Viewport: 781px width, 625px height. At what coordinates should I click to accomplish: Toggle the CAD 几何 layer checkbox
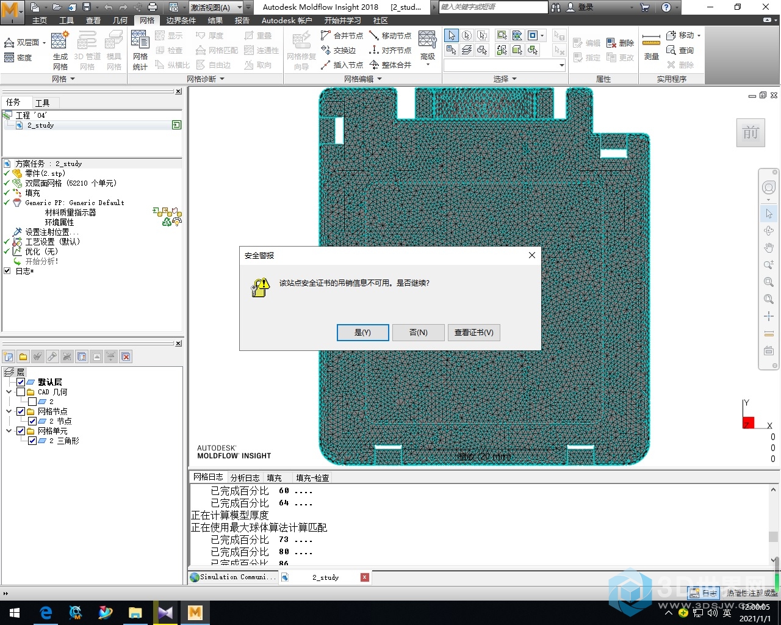[21, 392]
